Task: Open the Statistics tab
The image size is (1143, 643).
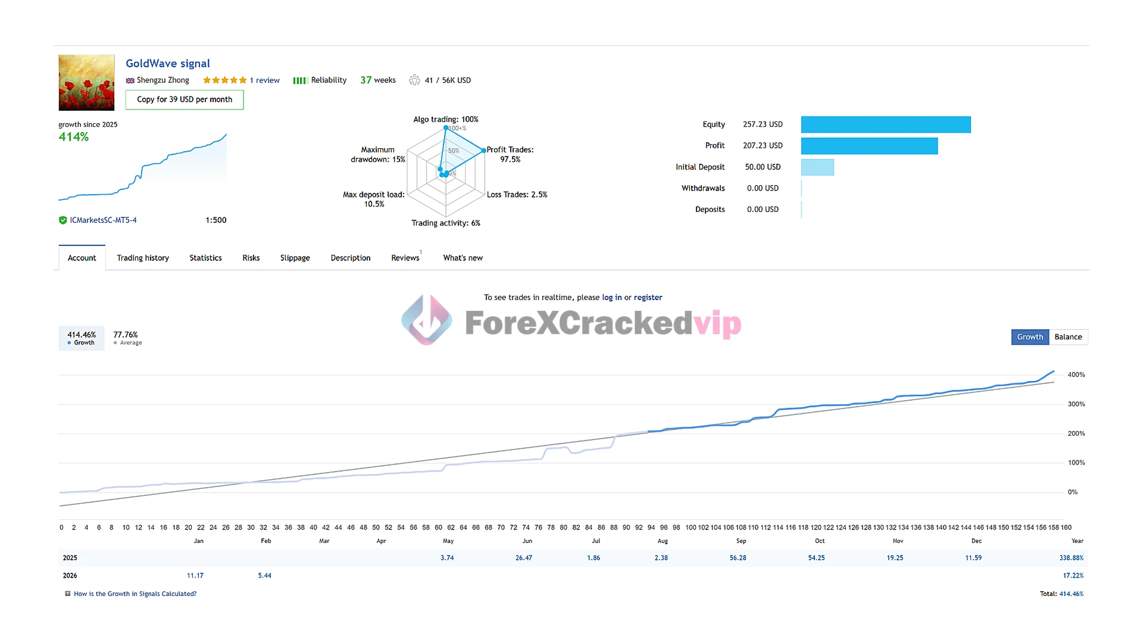Action: 205,258
